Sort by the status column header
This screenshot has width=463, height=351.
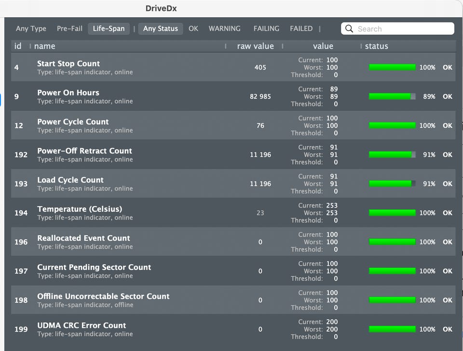(377, 46)
